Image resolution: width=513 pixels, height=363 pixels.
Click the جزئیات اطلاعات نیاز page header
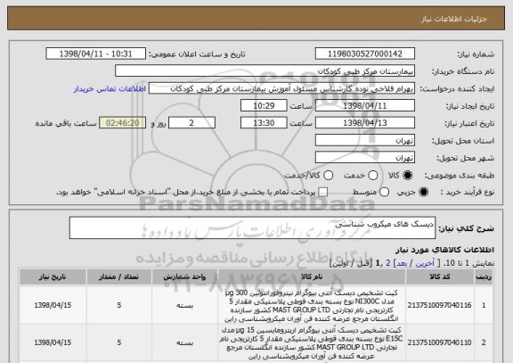pos(454,19)
